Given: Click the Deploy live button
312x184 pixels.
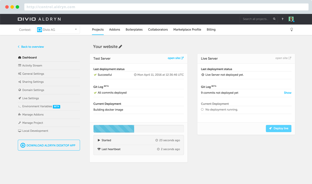Looking at the screenshot, I should [x=279, y=128].
